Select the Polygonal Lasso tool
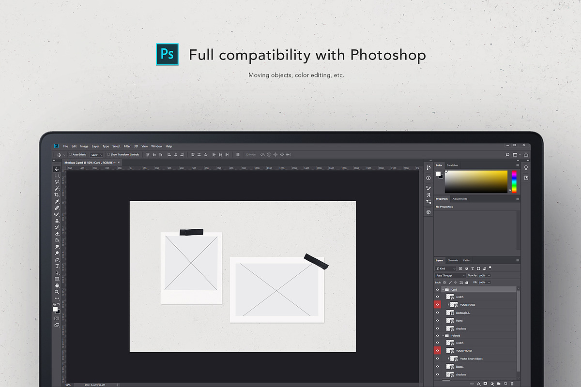The height and width of the screenshot is (387, 581). tap(57, 182)
